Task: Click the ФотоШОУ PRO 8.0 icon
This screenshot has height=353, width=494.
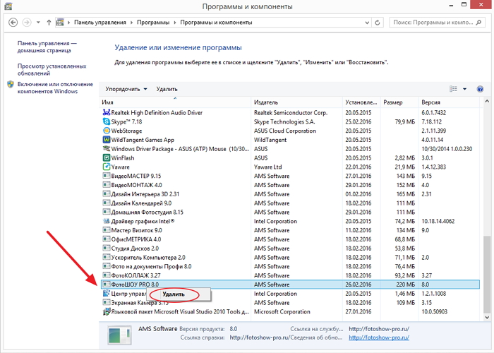Action: tap(107, 285)
